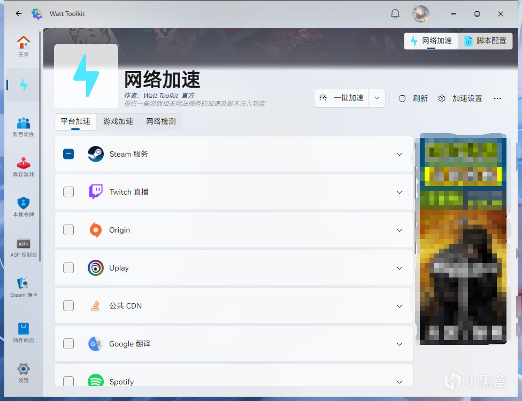Switch to the 游戏加速 tab

pyautogui.click(x=118, y=121)
